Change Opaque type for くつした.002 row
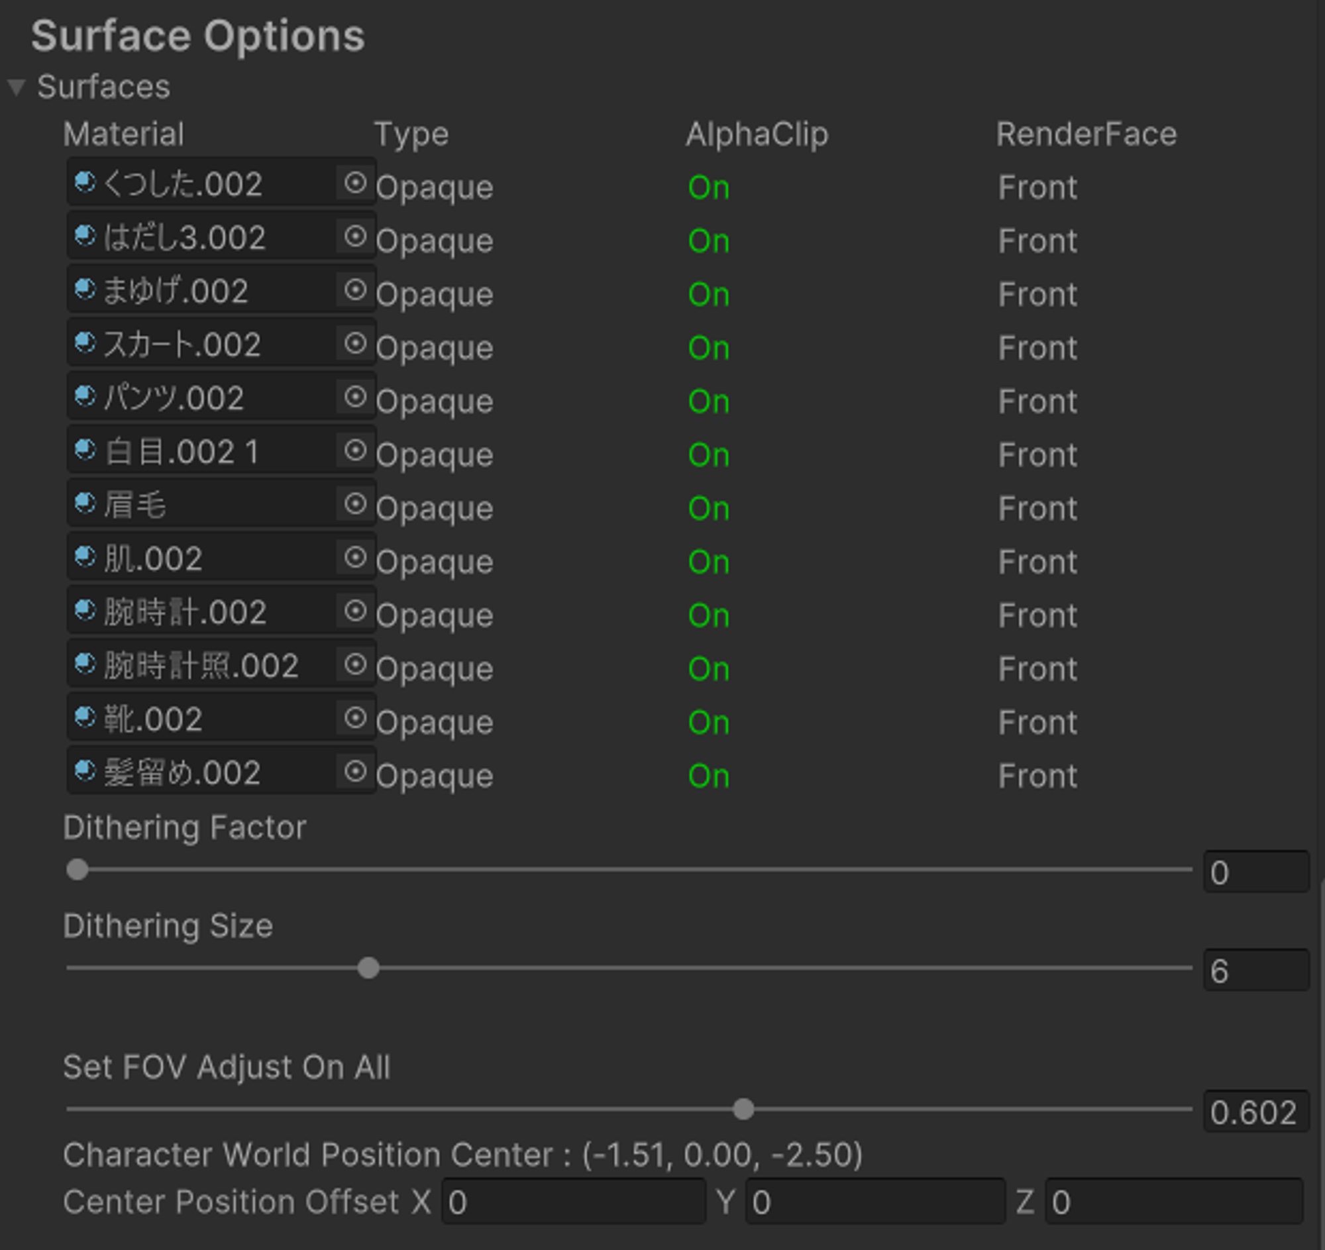 (435, 188)
